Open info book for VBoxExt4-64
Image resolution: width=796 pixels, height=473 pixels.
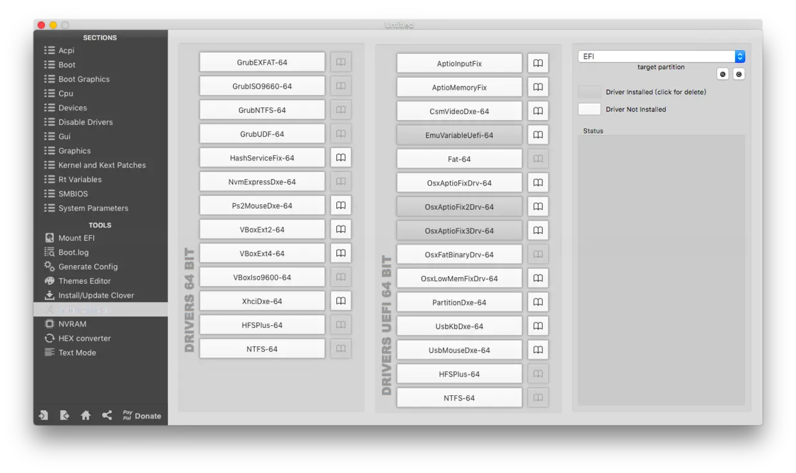click(341, 254)
